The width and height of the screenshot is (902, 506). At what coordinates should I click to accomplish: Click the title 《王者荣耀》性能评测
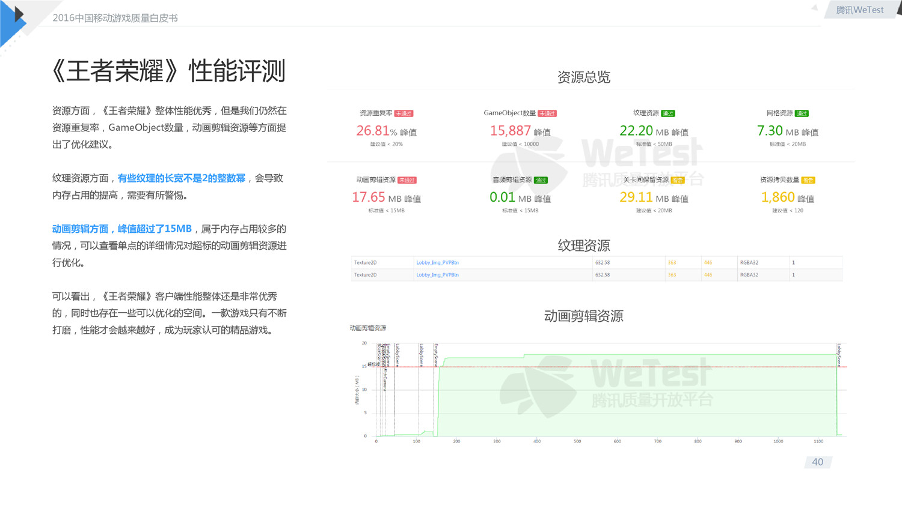point(168,71)
